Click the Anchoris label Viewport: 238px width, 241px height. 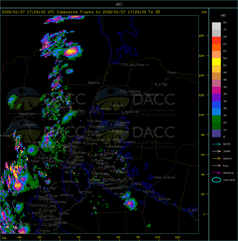click(x=67, y=195)
